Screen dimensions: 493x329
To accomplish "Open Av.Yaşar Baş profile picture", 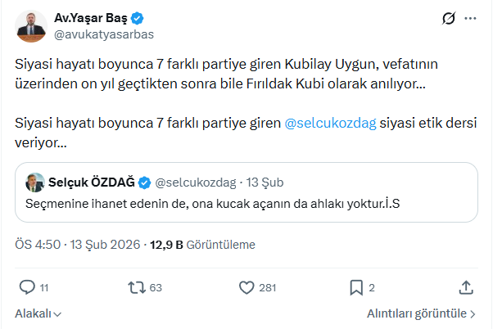I will click(32, 25).
